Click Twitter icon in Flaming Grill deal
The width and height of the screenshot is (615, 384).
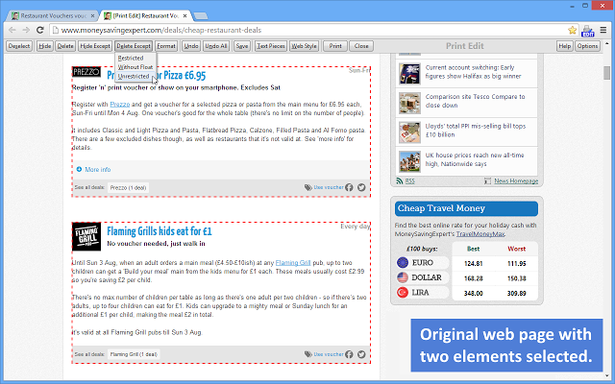click(361, 354)
